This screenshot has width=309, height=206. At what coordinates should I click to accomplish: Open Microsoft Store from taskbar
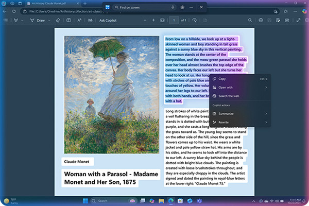pos(180,201)
